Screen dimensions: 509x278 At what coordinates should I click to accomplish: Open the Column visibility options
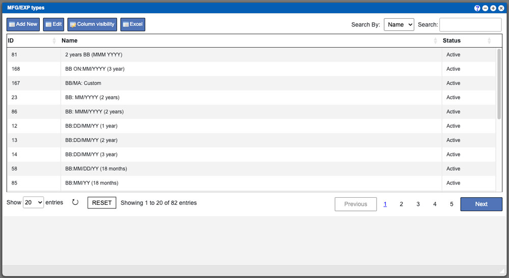[92, 24]
